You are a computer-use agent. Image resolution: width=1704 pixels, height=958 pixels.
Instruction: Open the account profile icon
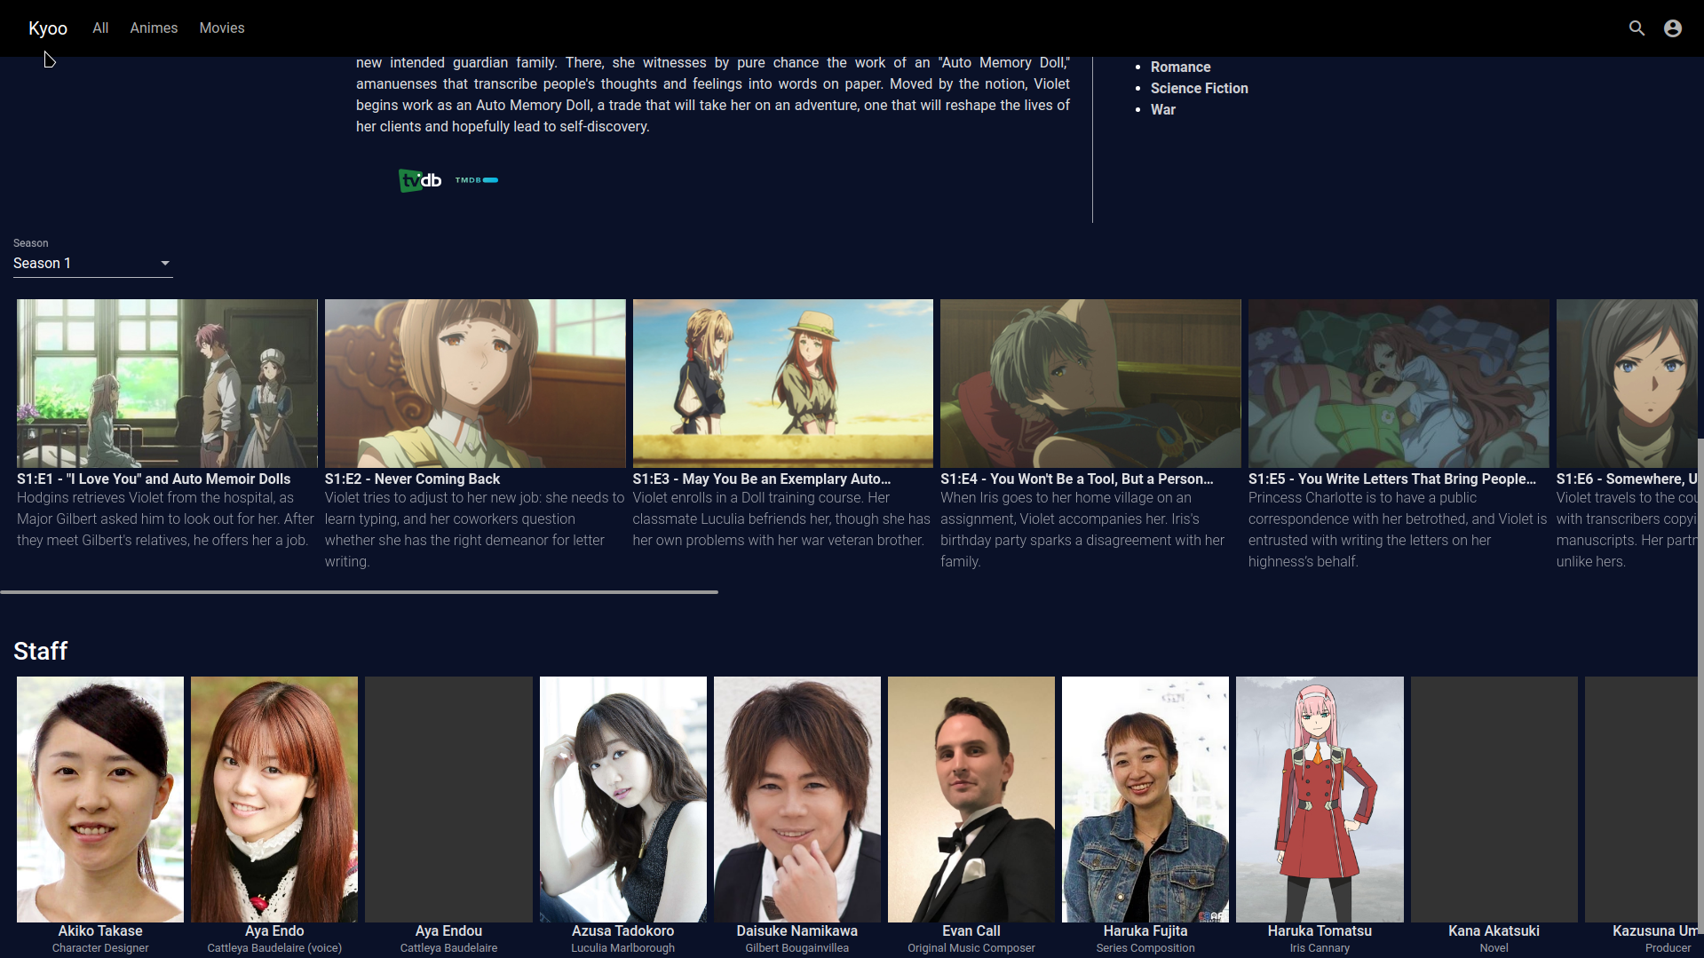tap(1672, 28)
